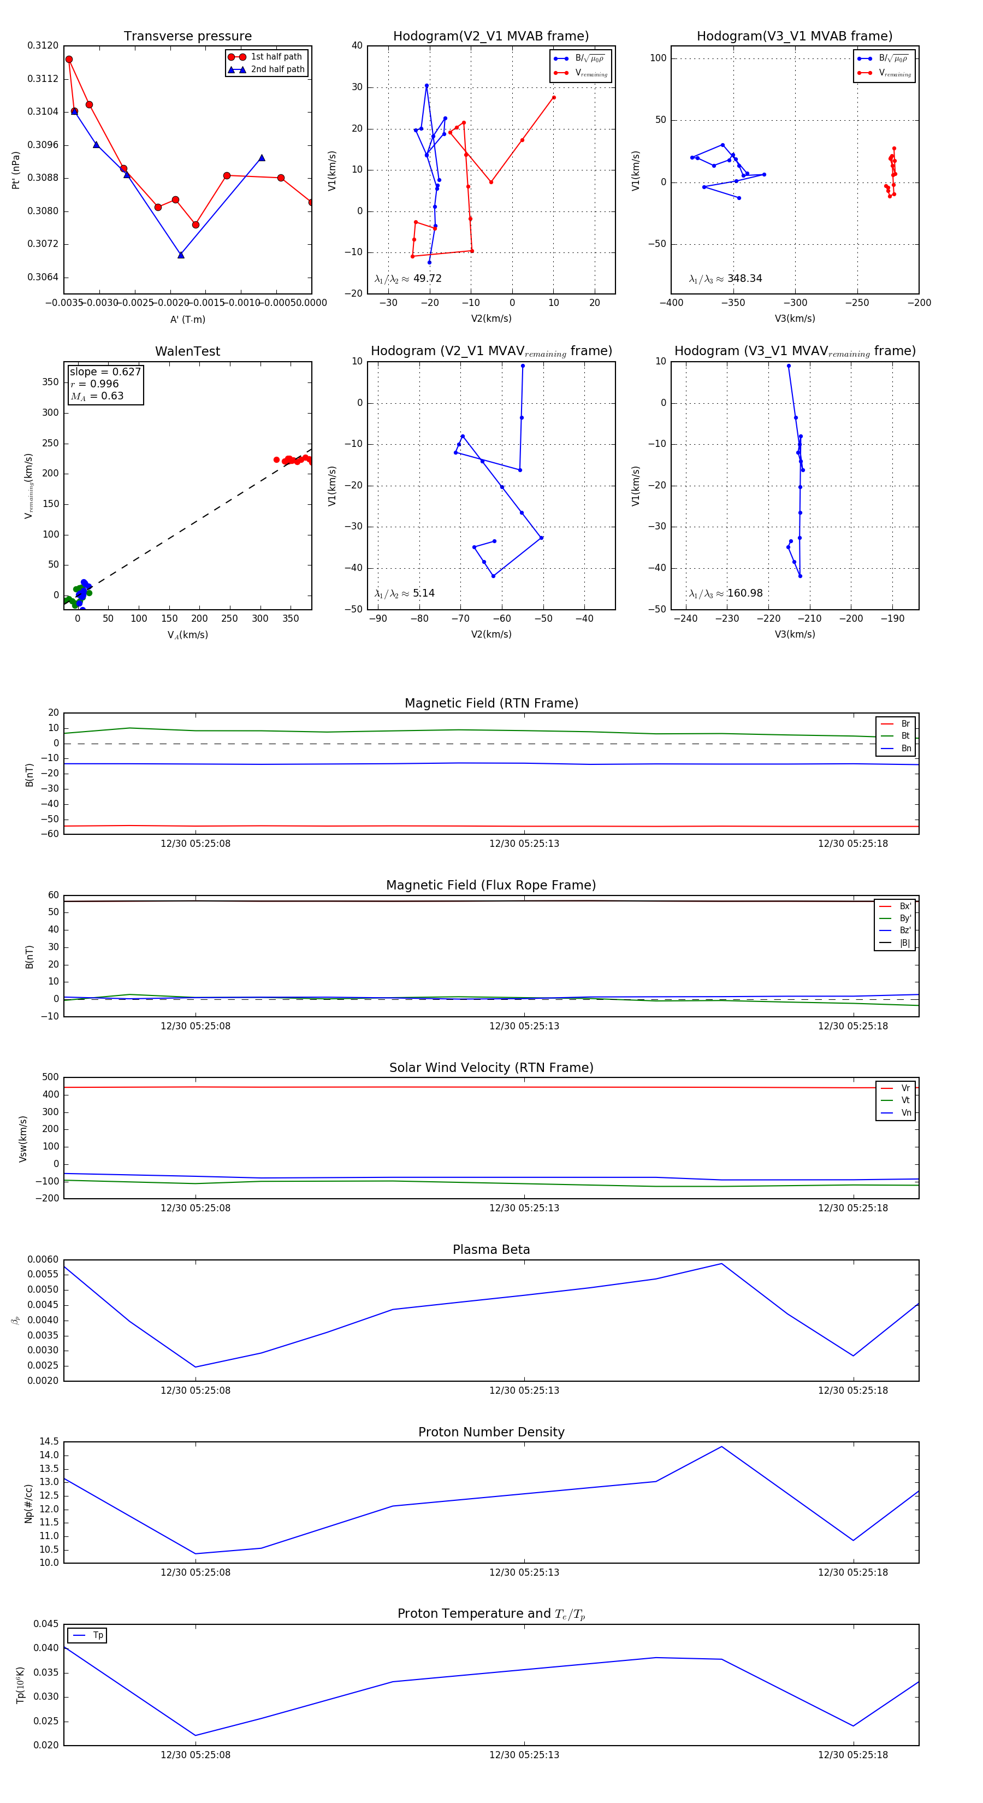Click the "r = 0.996" correlation value

pos(94,384)
